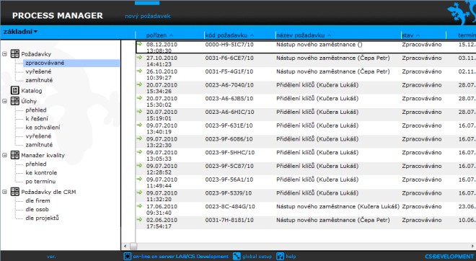Image resolution: width=476 pixels, height=261 pixels.
Task: Click the Požadavky folder grid icon
Action: coord(15,54)
